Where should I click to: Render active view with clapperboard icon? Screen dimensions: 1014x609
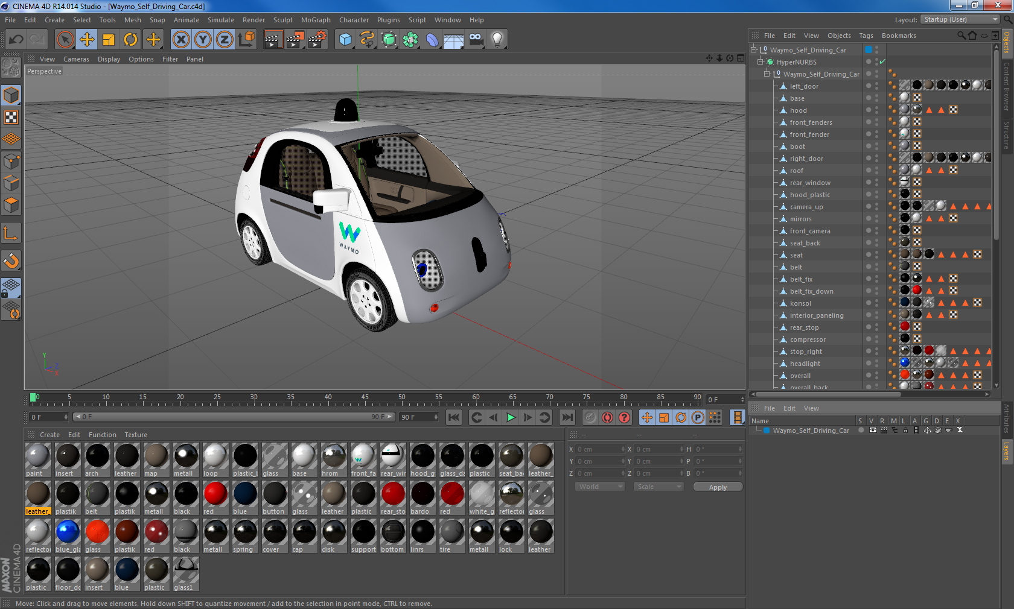pyautogui.click(x=273, y=40)
